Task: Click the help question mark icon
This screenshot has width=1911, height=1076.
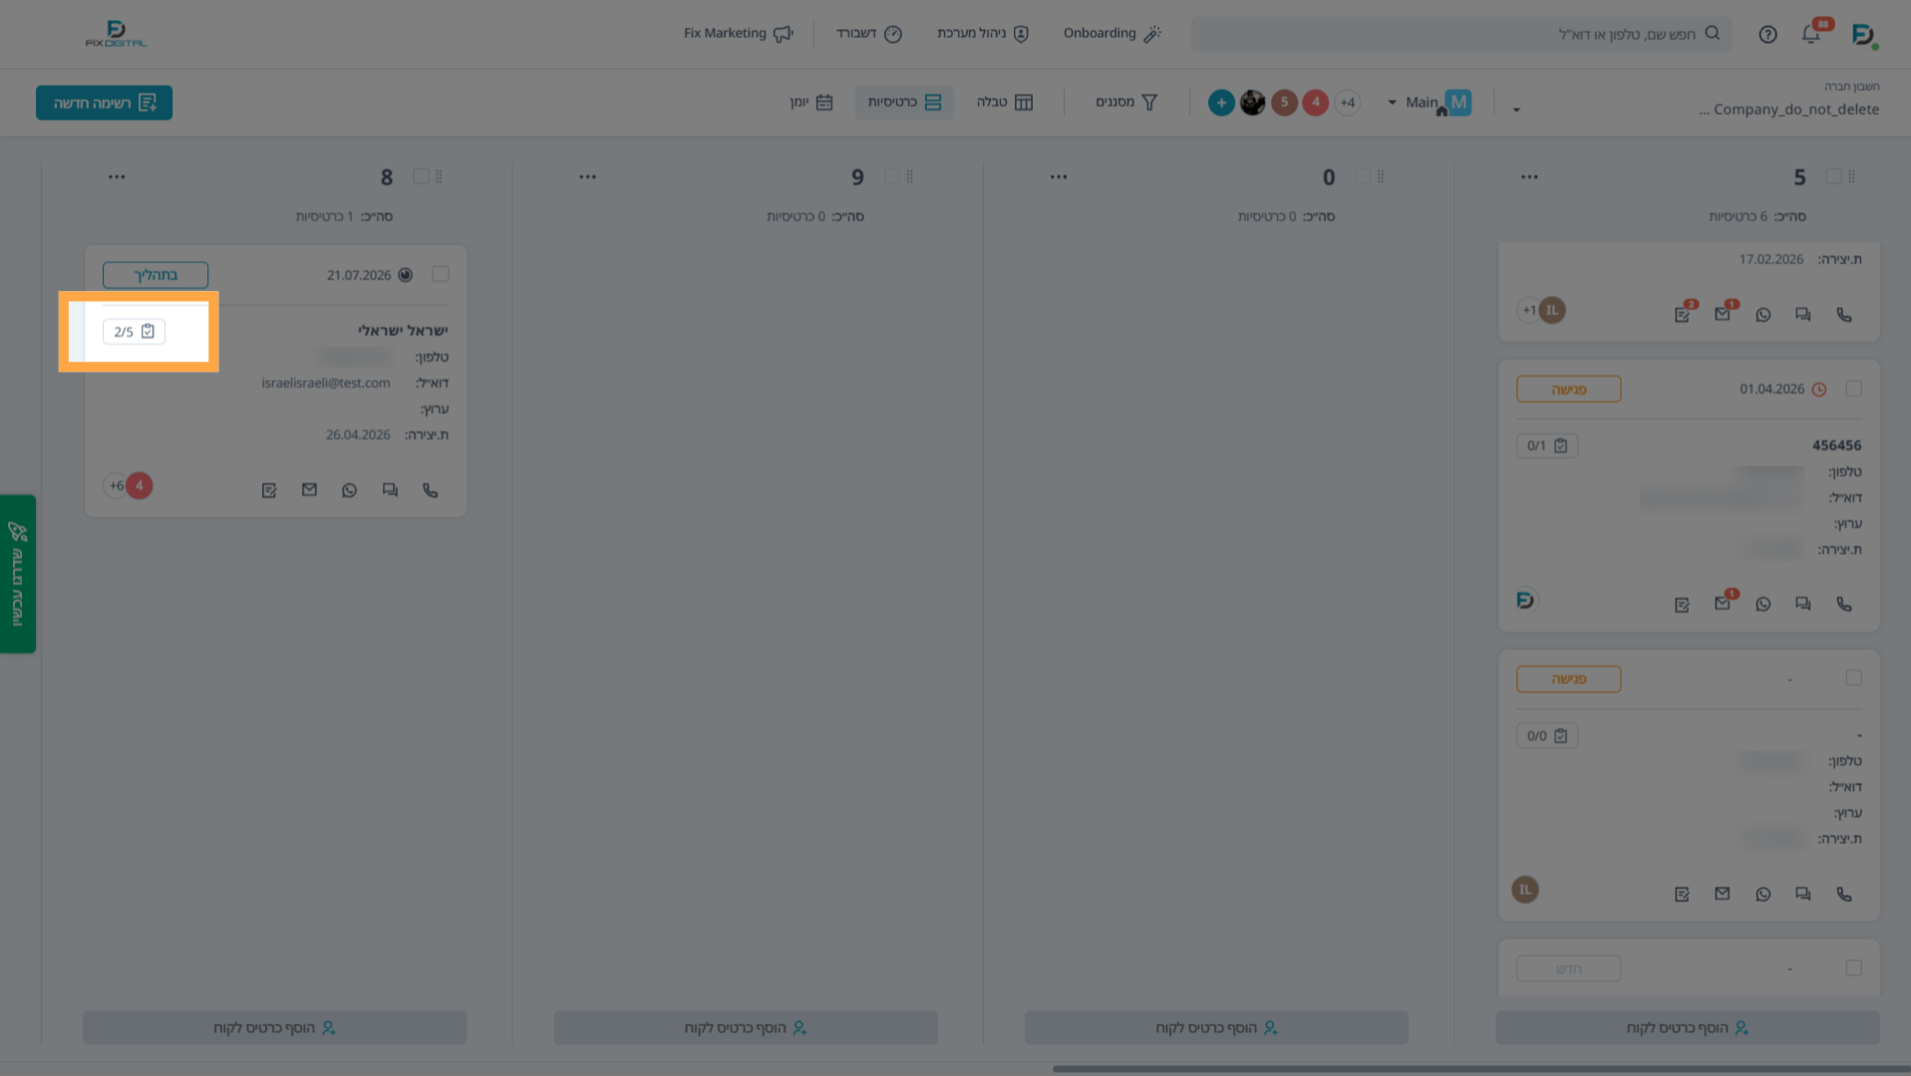Action: [x=1767, y=34]
